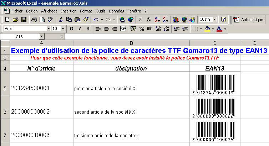Open the Insertion menu
This screenshot has height=146, width=269.
click(69, 11)
